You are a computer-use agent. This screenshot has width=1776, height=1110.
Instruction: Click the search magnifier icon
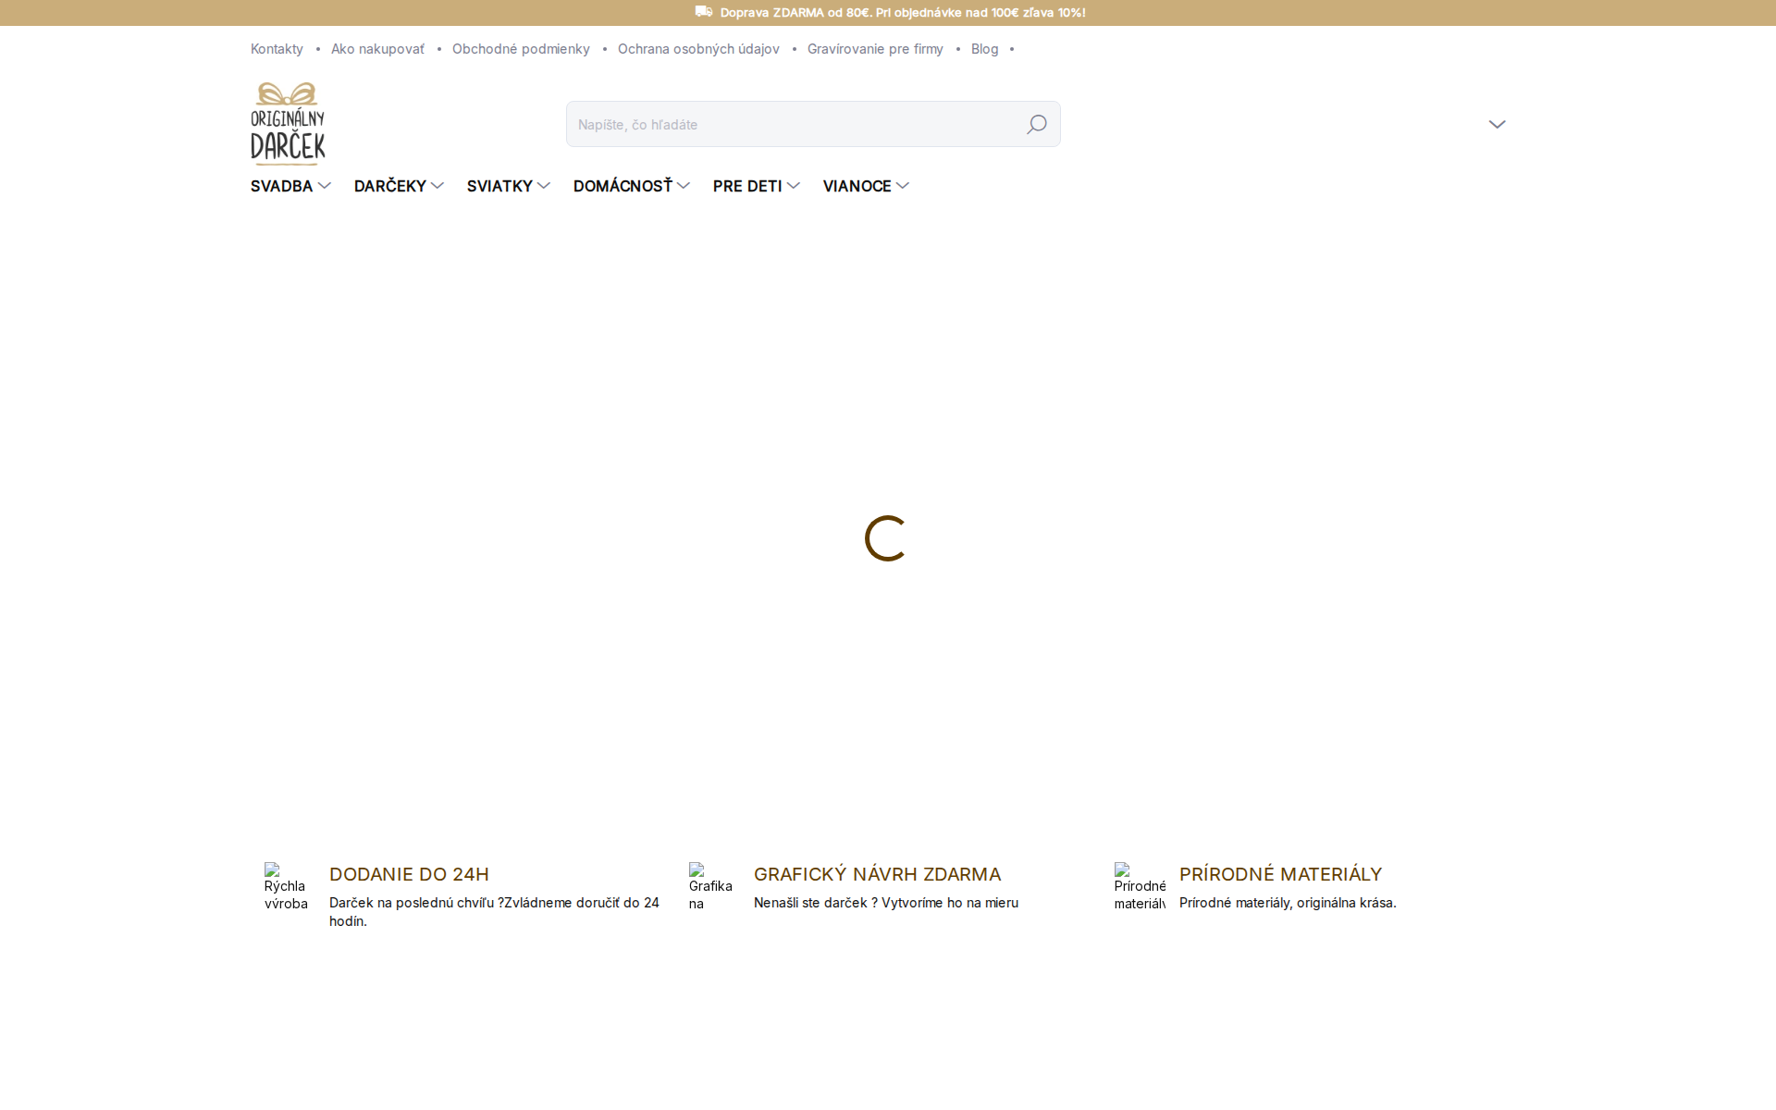tap(1036, 123)
